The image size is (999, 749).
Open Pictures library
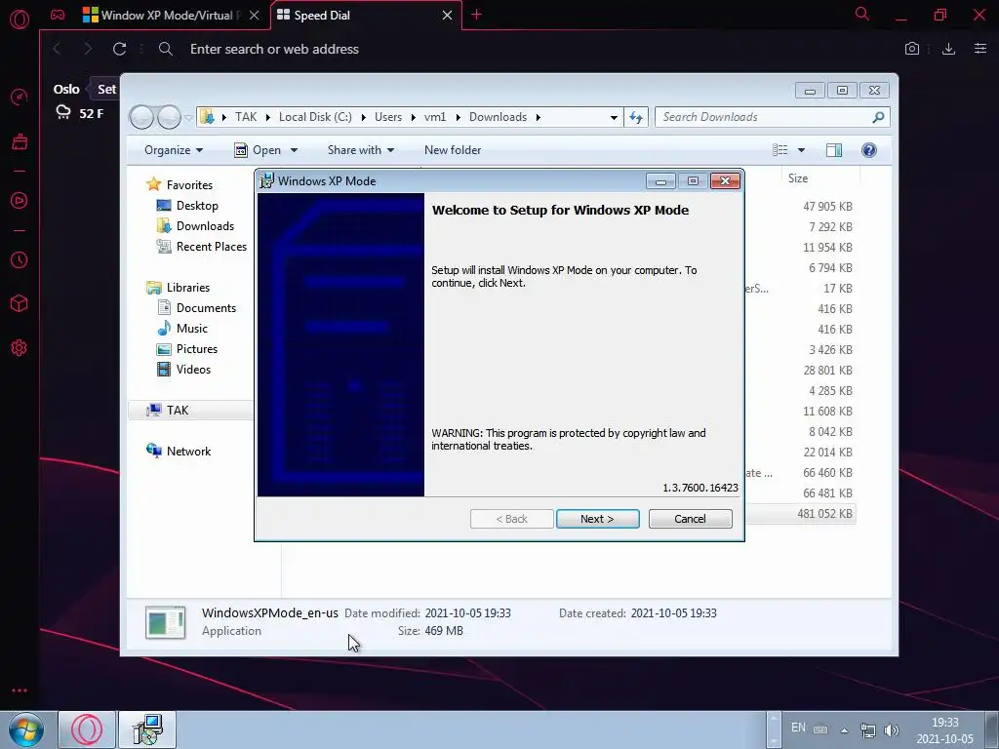pyautogui.click(x=197, y=349)
